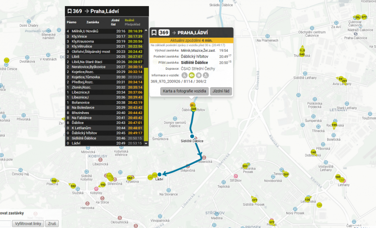
Task: Click the V Kratinách bus stop icon
Action: tap(48, 55)
